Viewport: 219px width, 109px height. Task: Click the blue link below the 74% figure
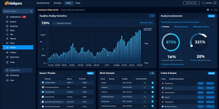tap(173, 64)
